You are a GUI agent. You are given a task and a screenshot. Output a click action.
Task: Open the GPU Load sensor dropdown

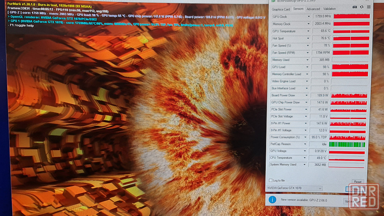tap(307, 67)
